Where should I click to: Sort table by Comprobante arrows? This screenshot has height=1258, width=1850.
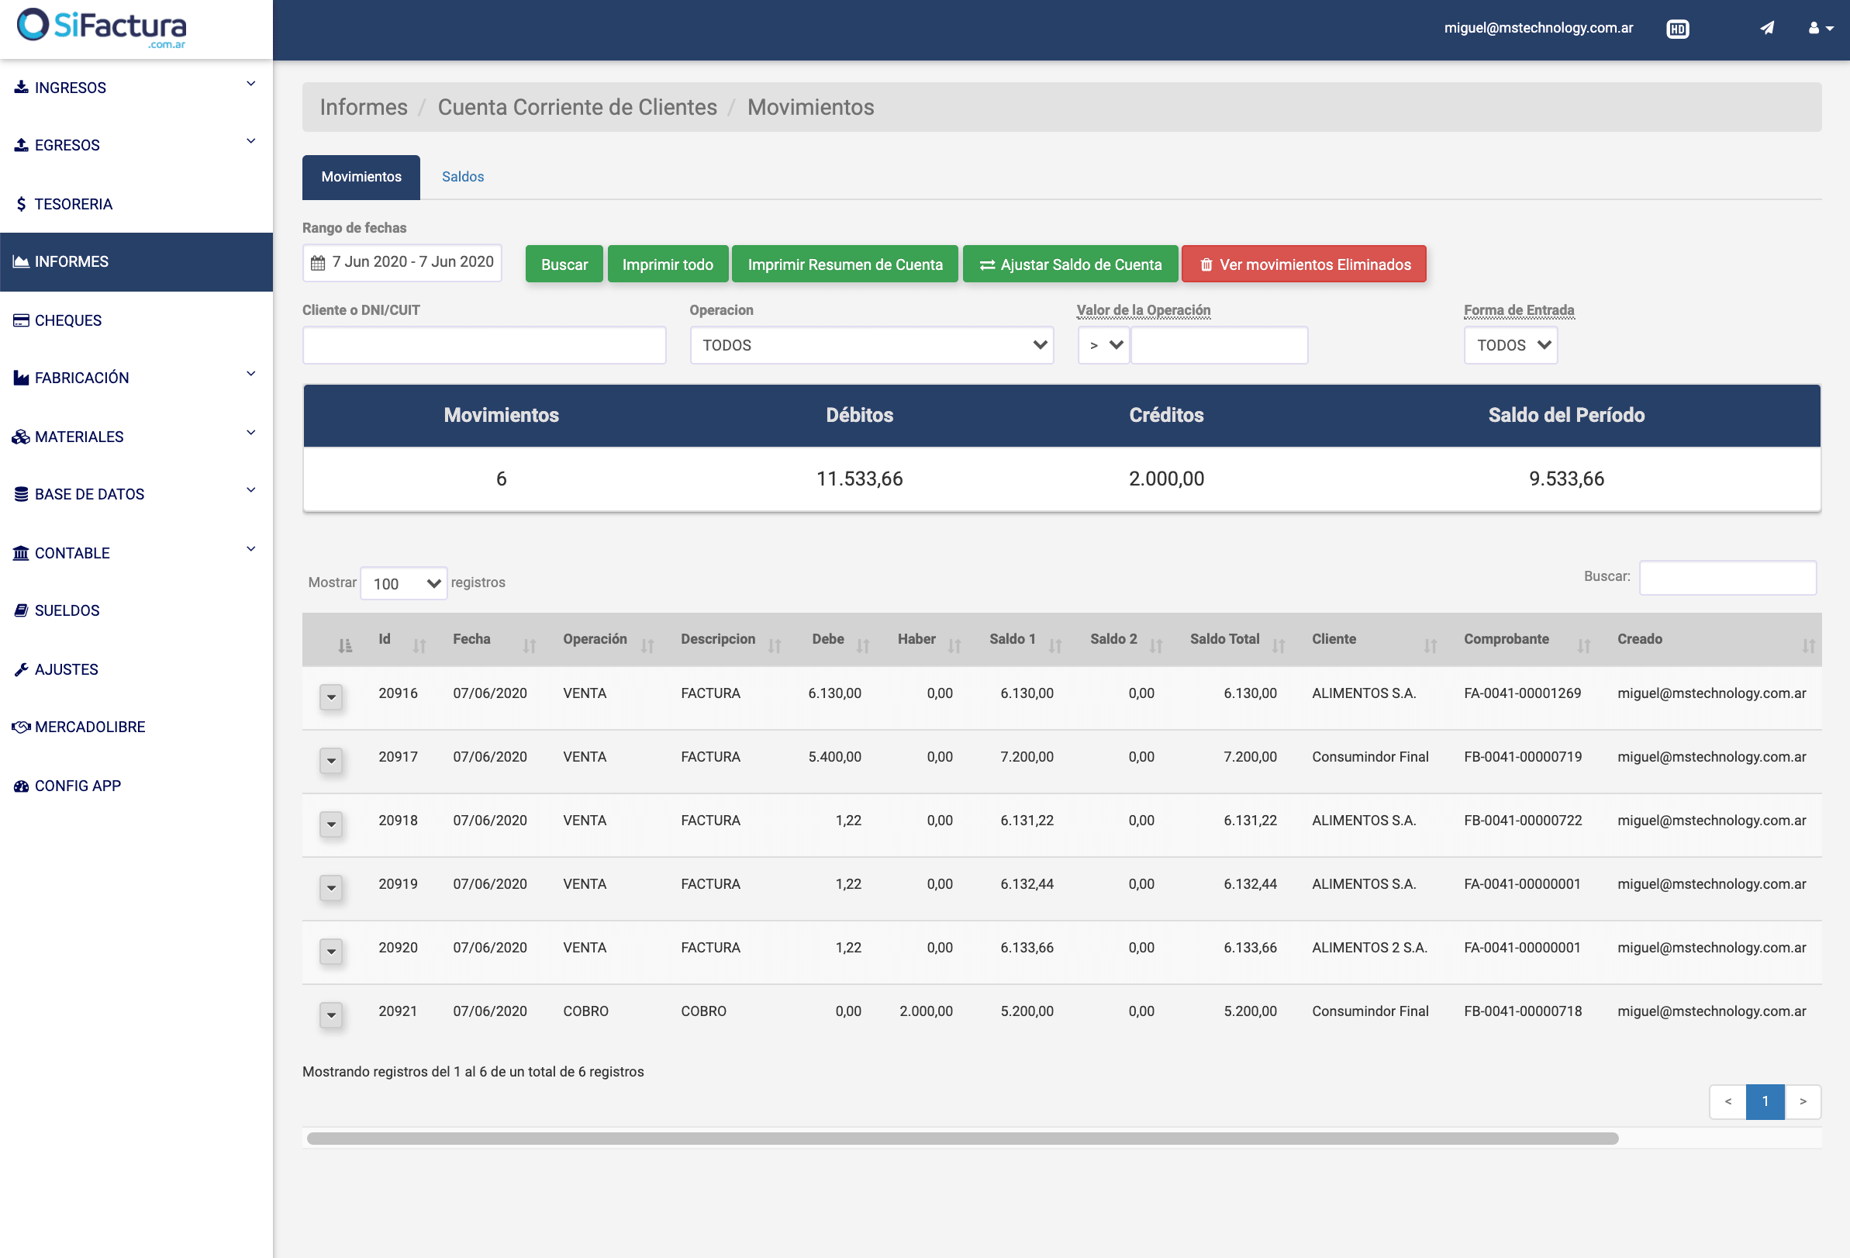pos(1584,647)
